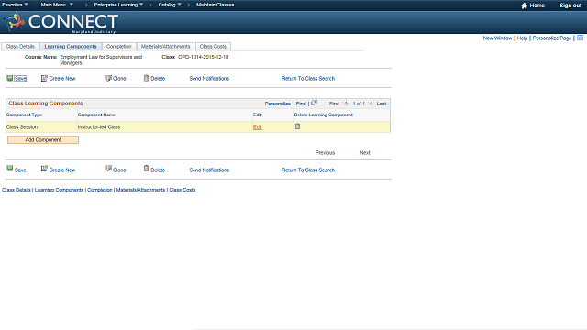
Task: Click the top Clone icon
Action: click(x=108, y=78)
